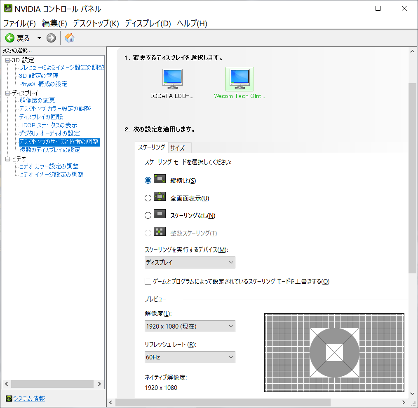The image size is (418, 408).
Task: Click the integer scaling mode icon
Action: pos(160,231)
